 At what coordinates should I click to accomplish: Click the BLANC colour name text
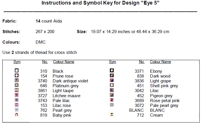pos(157,110)
